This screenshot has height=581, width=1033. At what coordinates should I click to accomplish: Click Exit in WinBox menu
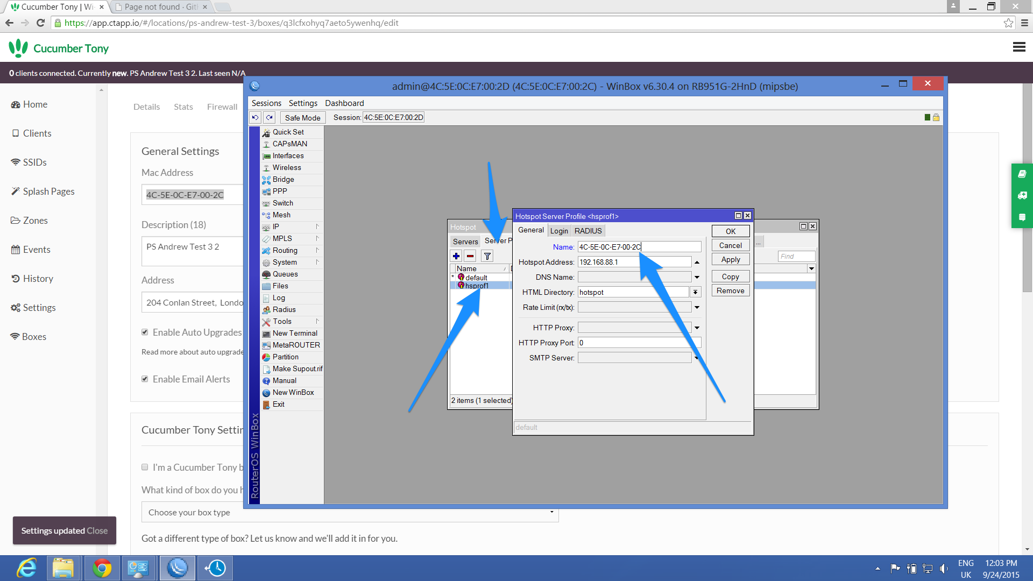coord(278,404)
